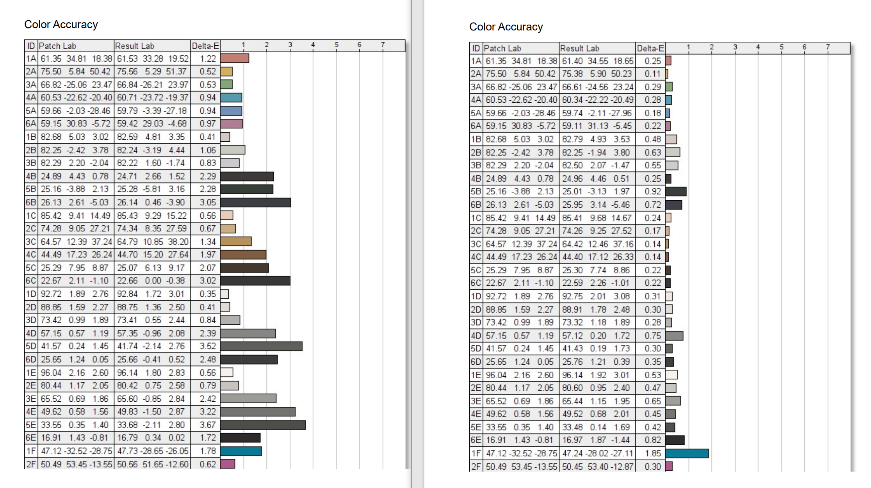Click the Patch Lab header in left table
The width and height of the screenshot is (871, 488).
point(57,46)
